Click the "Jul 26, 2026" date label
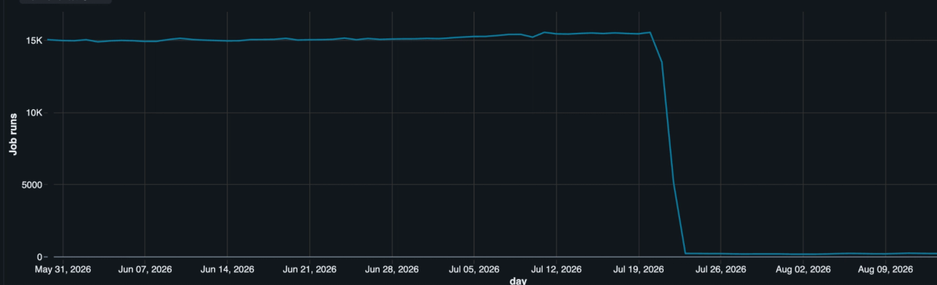 (x=721, y=269)
